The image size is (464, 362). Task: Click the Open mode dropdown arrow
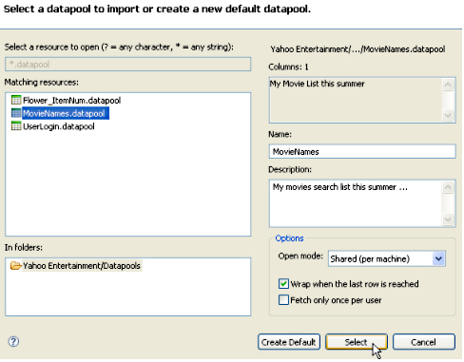point(439,258)
